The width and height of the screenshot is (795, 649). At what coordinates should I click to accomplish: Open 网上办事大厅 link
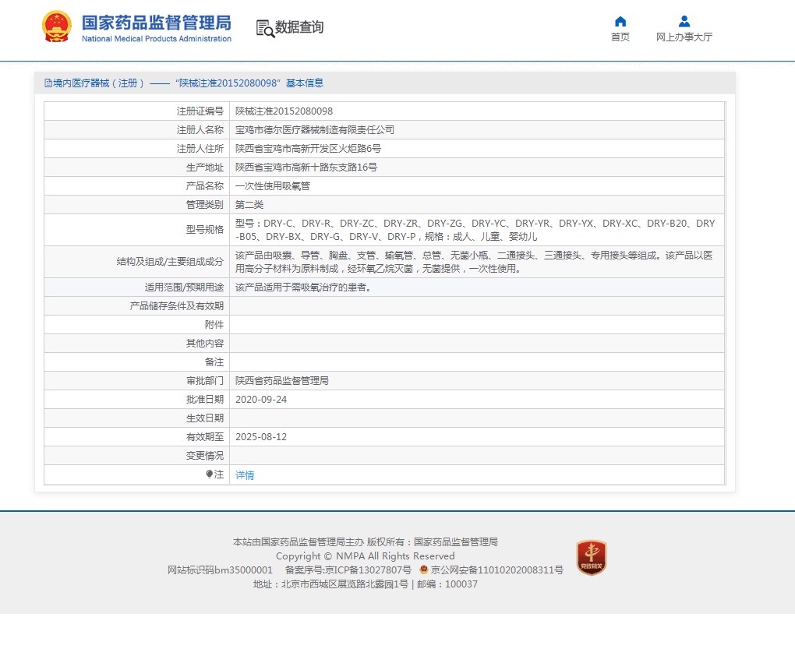tap(684, 37)
